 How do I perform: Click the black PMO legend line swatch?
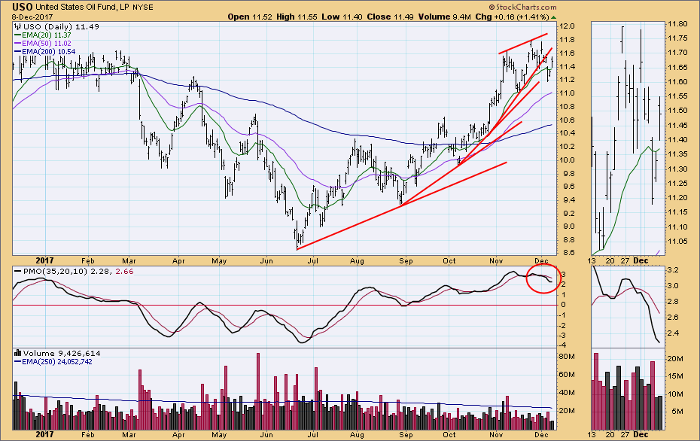18,272
